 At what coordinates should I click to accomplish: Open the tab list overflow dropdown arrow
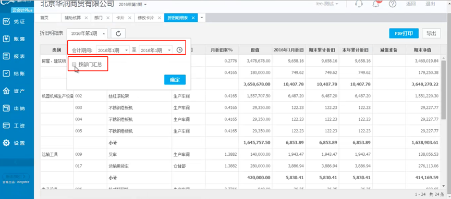coord(202,18)
